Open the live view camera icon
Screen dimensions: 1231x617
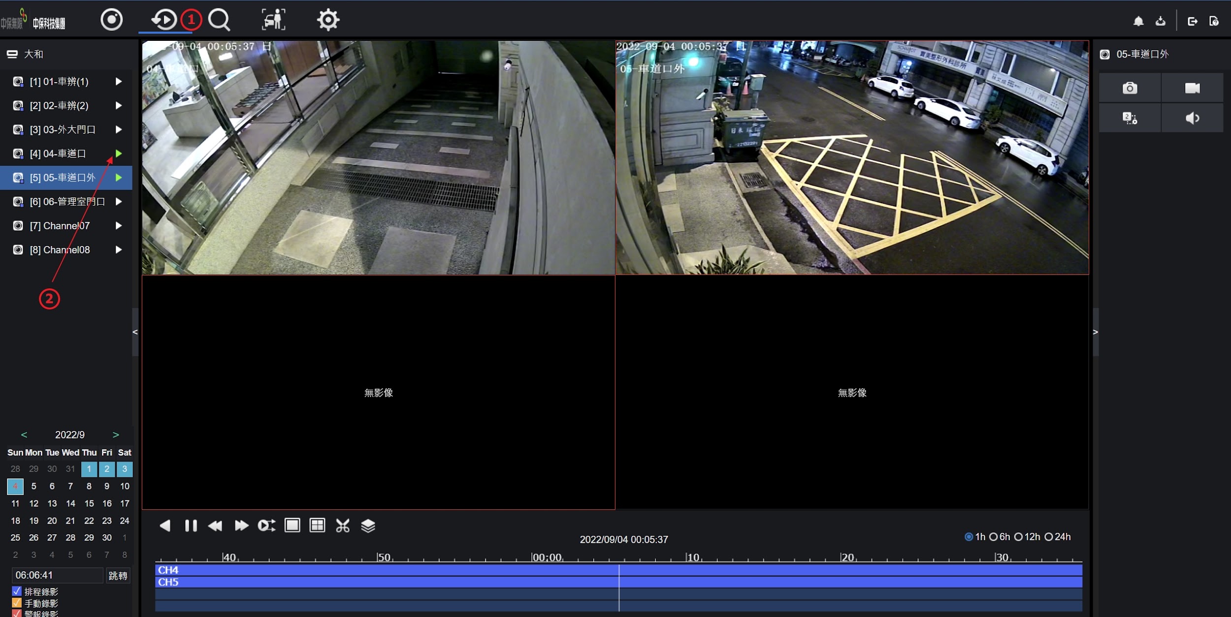pyautogui.click(x=111, y=20)
